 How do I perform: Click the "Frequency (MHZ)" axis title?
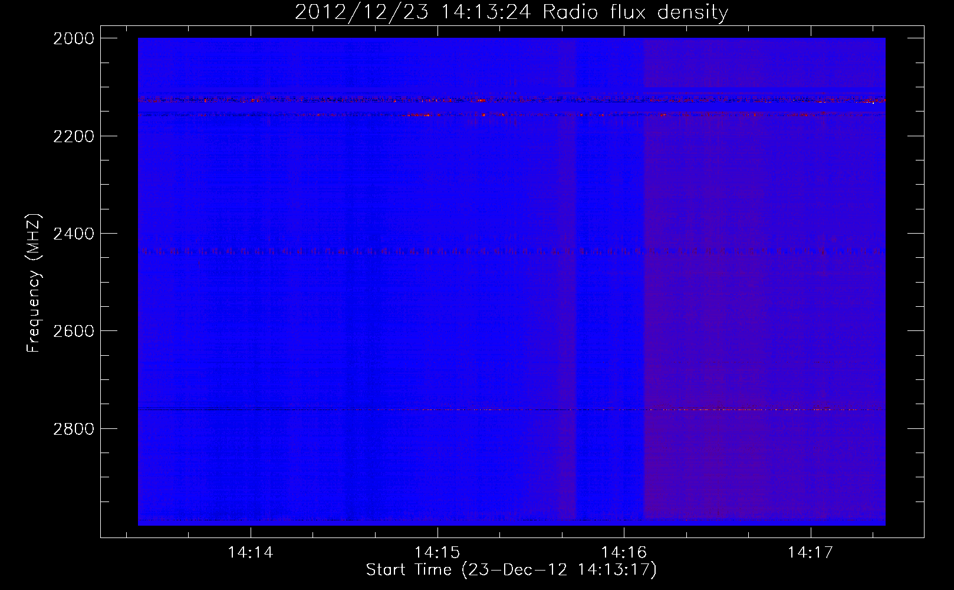coord(34,283)
